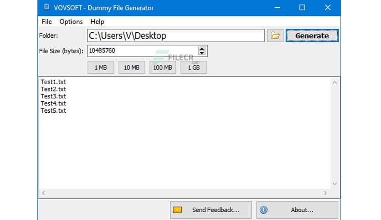The width and height of the screenshot is (381, 220).
Task: Select the Test2.txt line
Action: [53, 89]
